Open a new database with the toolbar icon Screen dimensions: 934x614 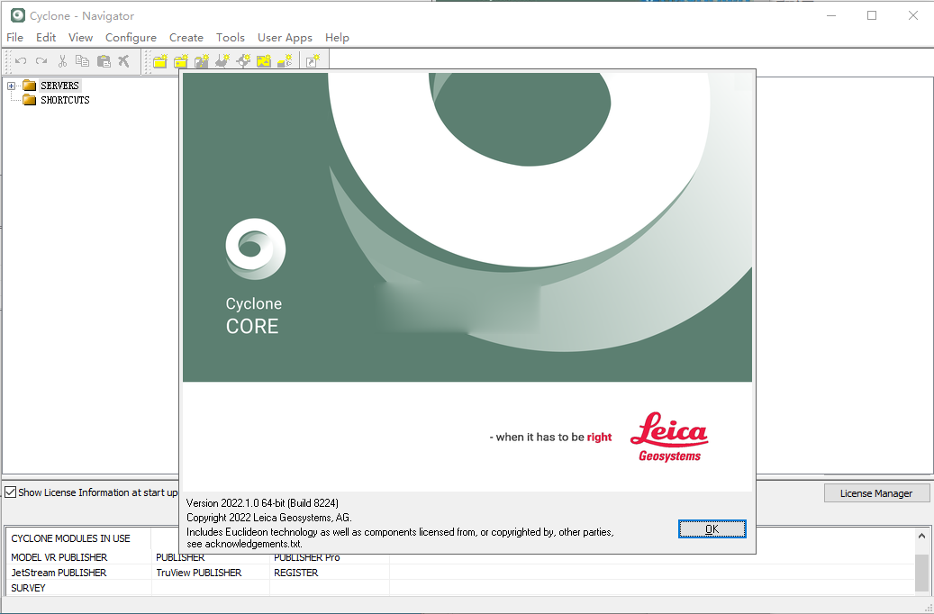click(159, 61)
